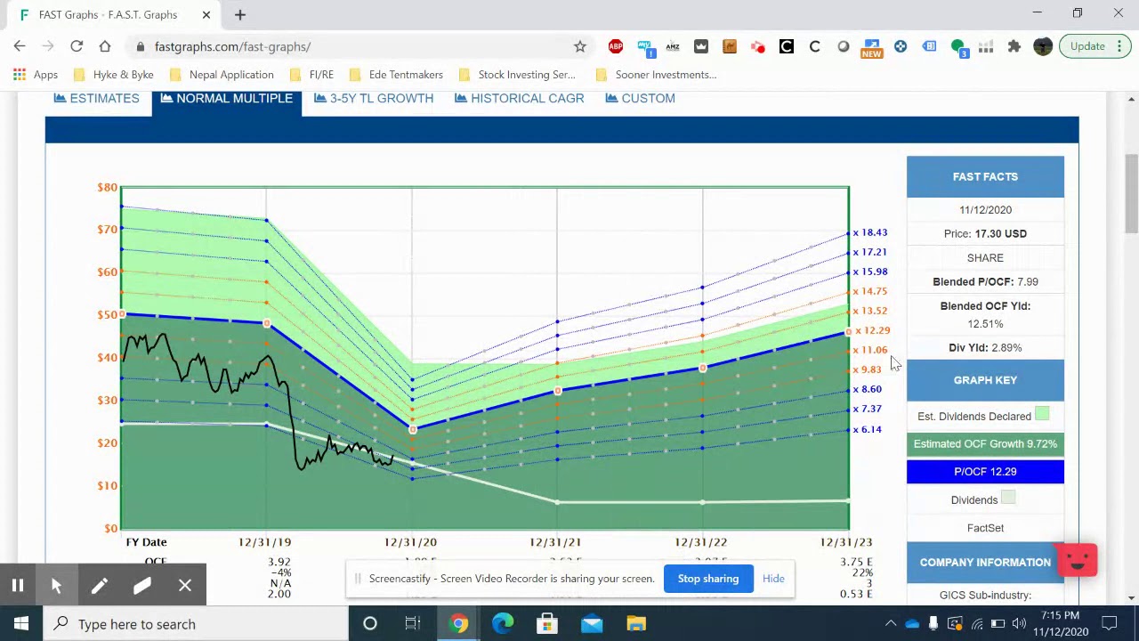Open a new browser tab
The width and height of the screenshot is (1139, 641).
click(240, 15)
